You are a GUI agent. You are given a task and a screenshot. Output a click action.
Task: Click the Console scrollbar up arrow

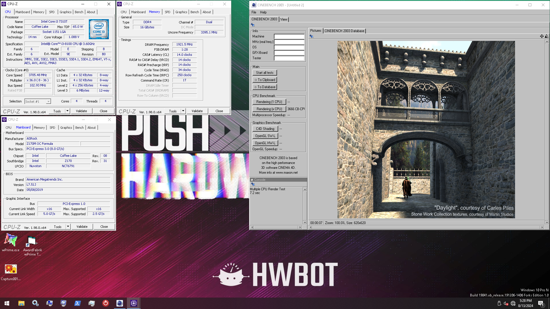point(305,189)
